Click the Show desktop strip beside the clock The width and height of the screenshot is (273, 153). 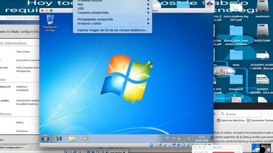pos(212,139)
